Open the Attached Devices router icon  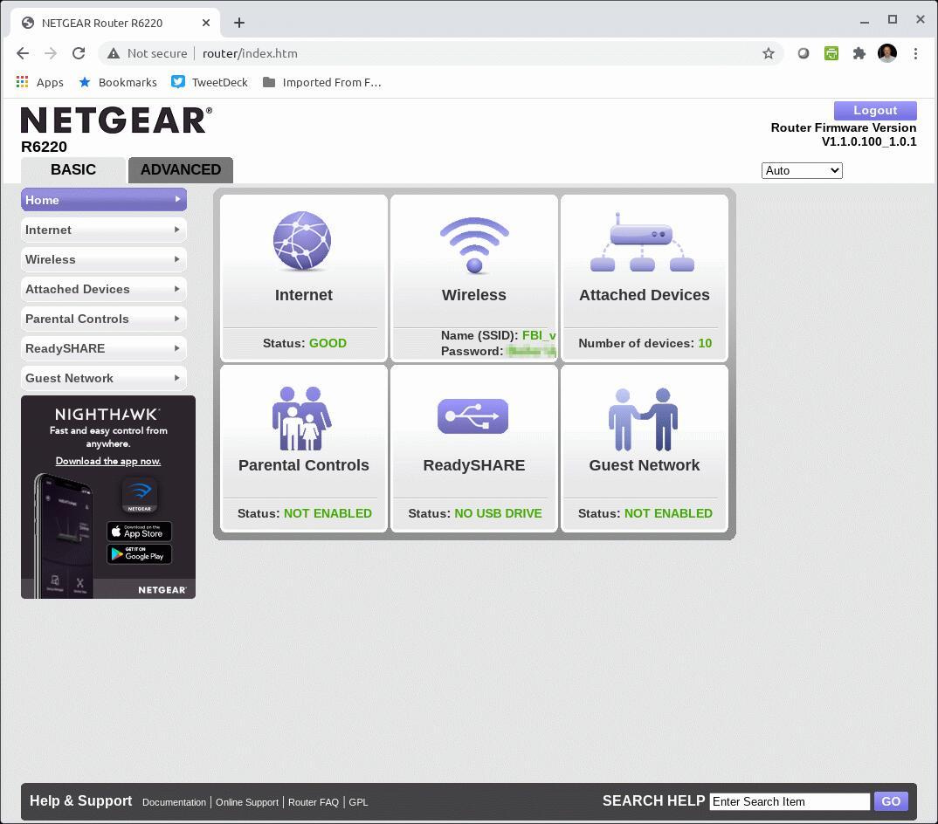(642, 243)
